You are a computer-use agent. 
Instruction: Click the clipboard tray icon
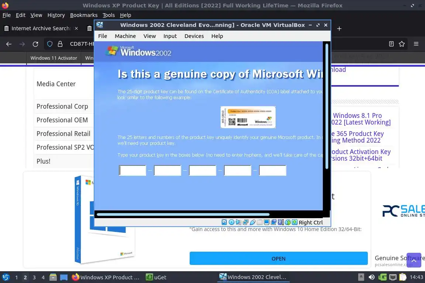click(403, 277)
